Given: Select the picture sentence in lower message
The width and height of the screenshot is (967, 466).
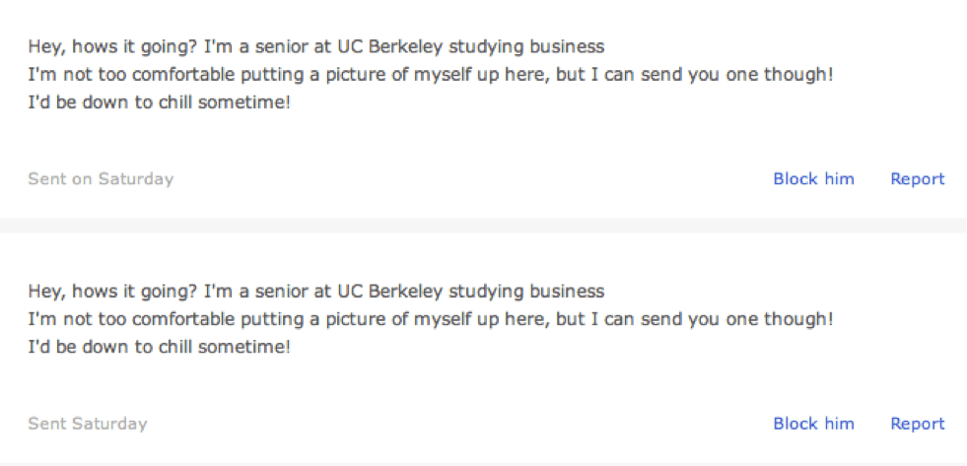Looking at the screenshot, I should coord(430,319).
